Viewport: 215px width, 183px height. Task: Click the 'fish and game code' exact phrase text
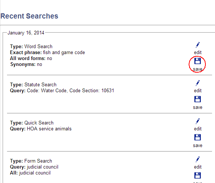point(64,53)
